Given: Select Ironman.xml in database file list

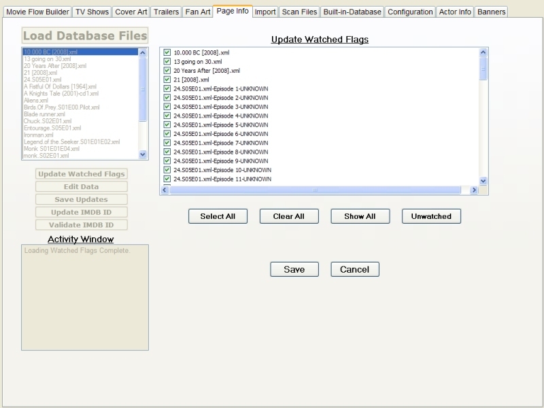Looking at the screenshot, I should (x=39, y=135).
